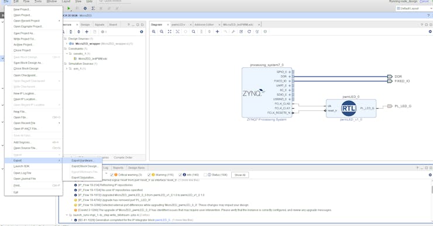Click the regenerate layout icon in the Diagram toolbar
This screenshot has height=226, width=433.
(249, 32)
